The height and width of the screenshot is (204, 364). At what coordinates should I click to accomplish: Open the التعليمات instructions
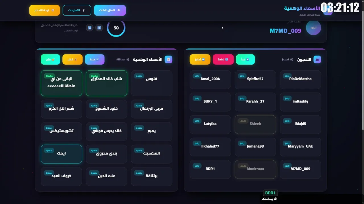pos(77,10)
